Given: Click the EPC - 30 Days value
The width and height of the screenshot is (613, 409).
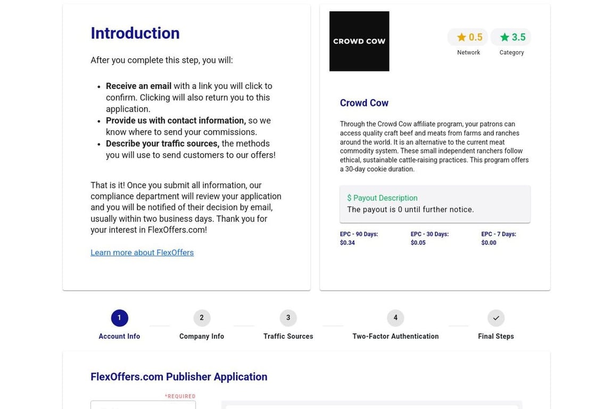Looking at the screenshot, I should [x=418, y=243].
